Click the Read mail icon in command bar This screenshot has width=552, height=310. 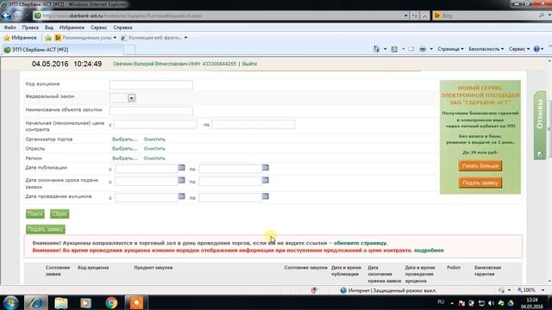click(x=411, y=49)
